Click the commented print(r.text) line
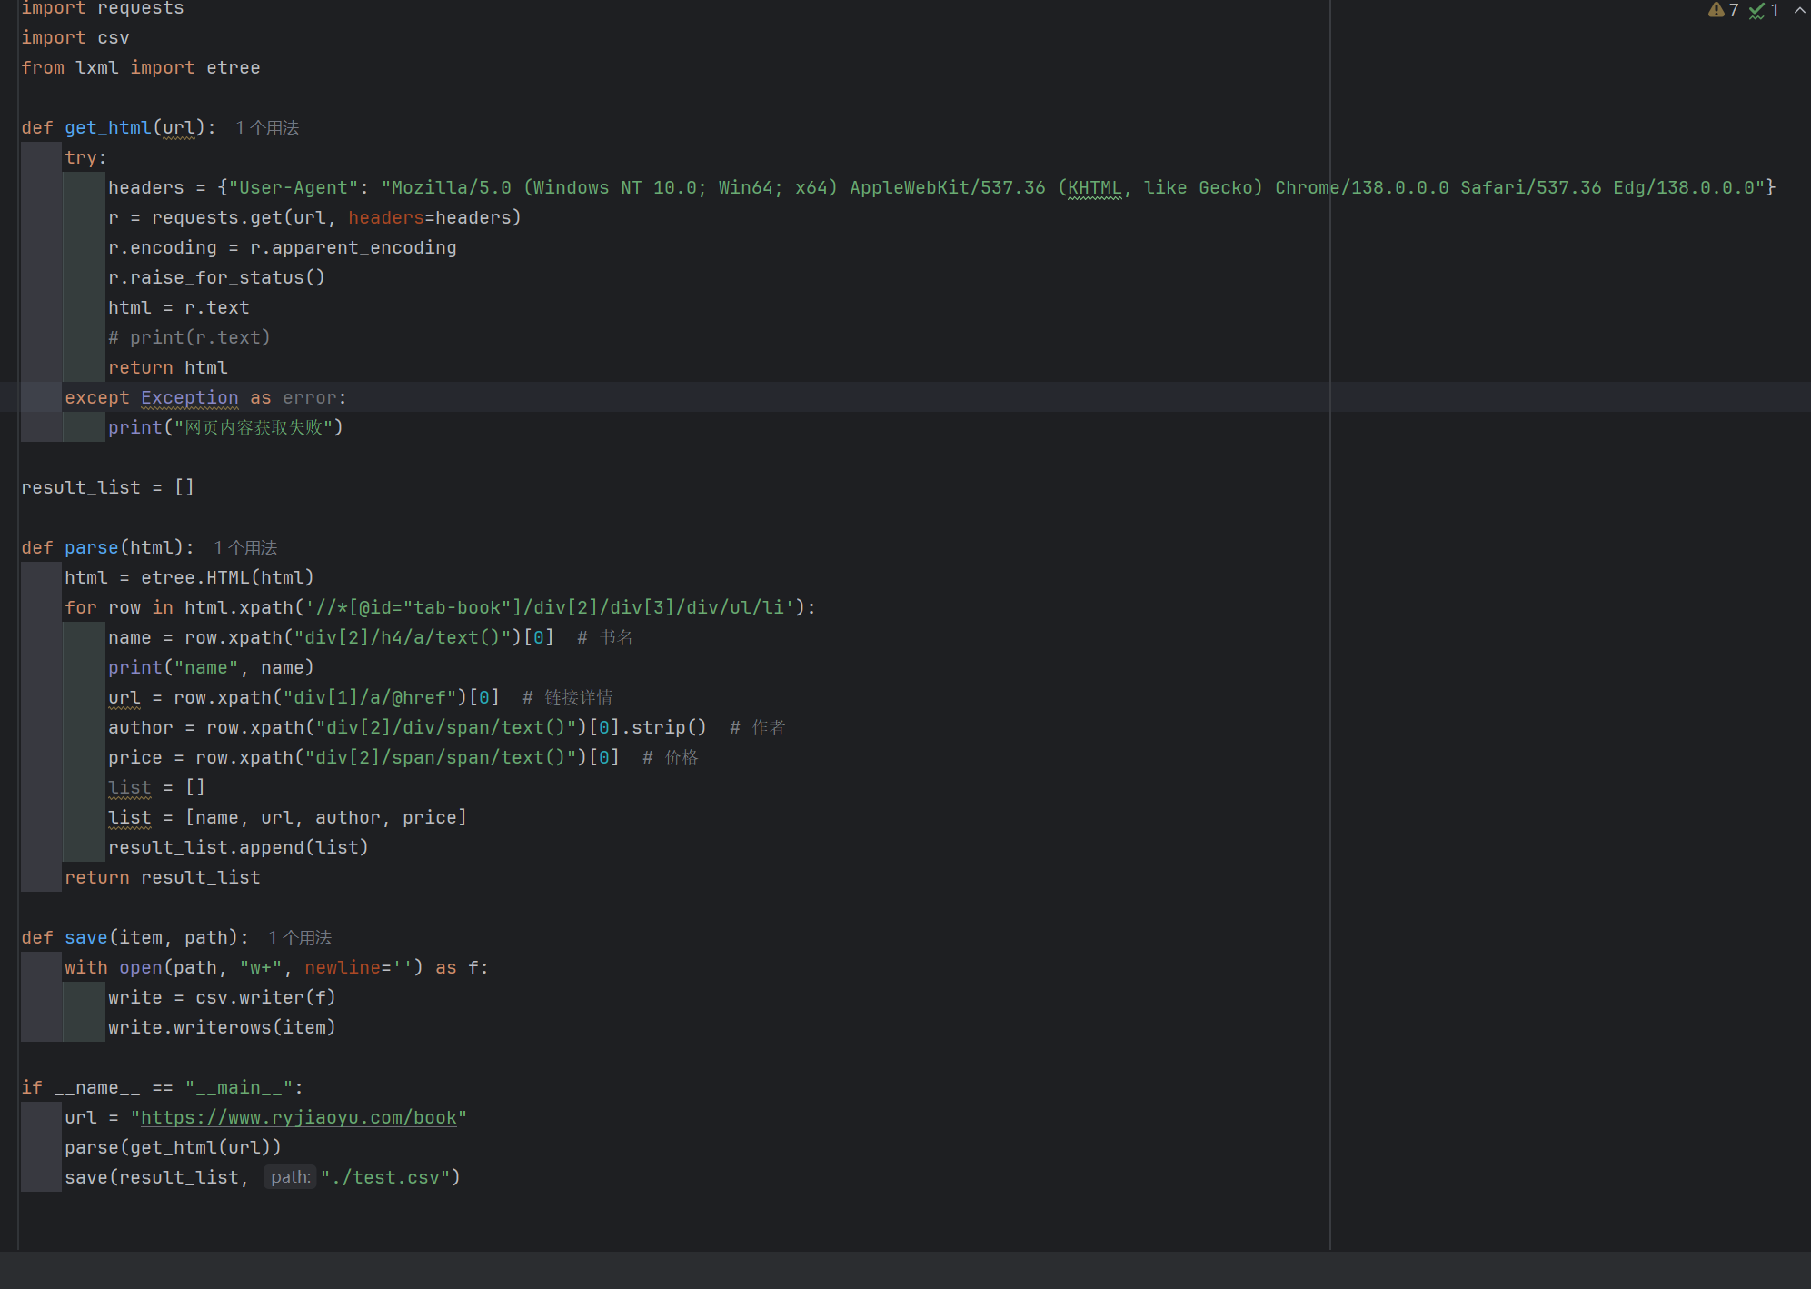Image resolution: width=1811 pixels, height=1289 pixels. pos(189,338)
